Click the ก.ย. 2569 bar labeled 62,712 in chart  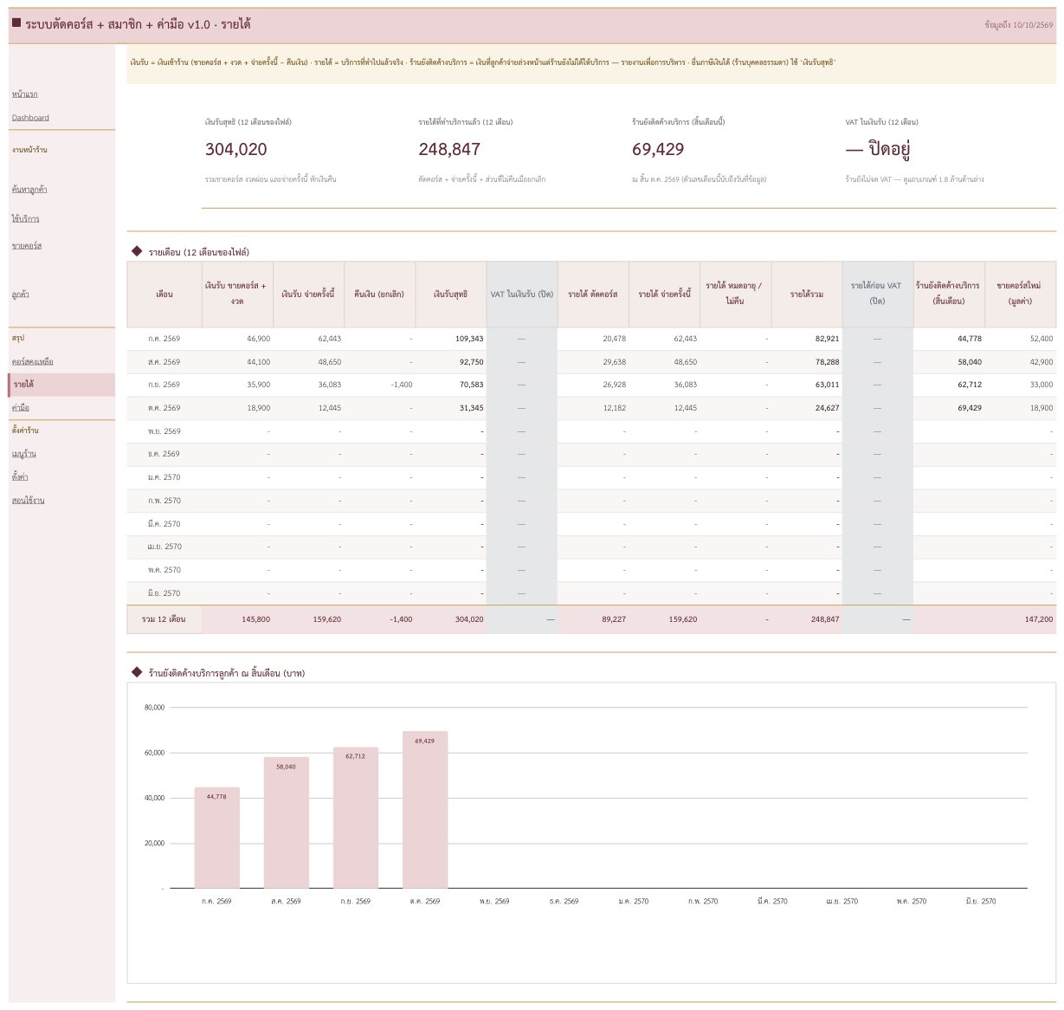[x=355, y=818]
